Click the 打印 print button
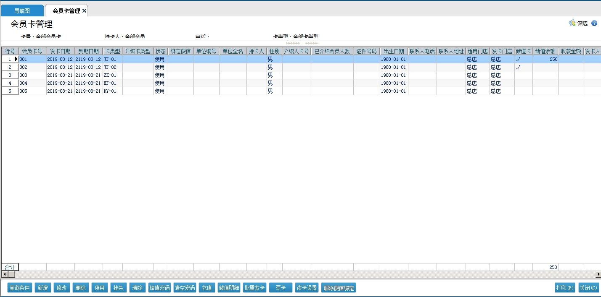 565,288
